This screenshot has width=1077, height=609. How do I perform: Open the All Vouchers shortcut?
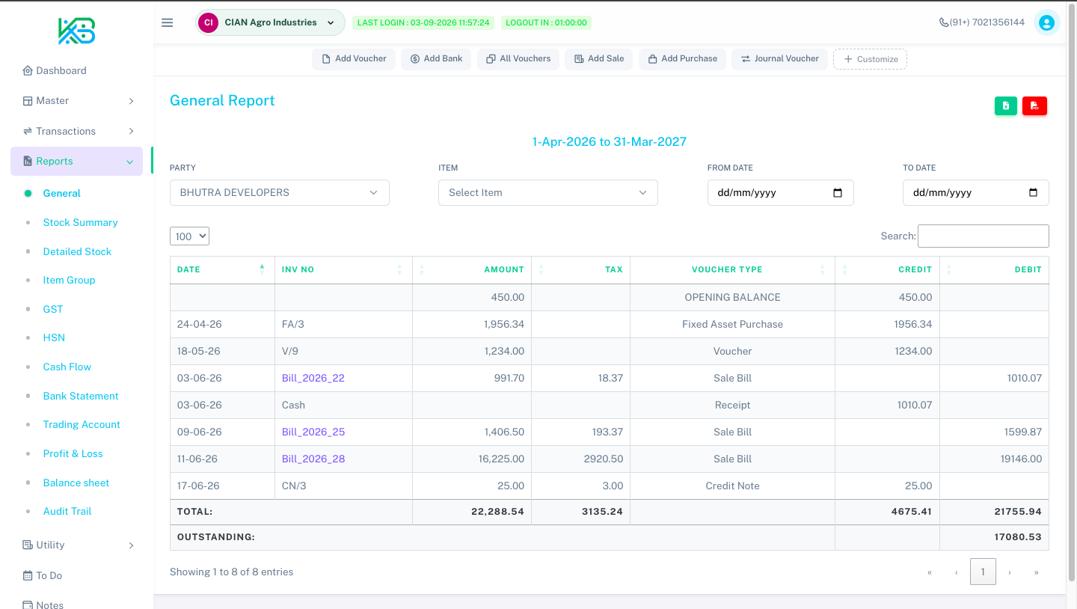tap(518, 59)
